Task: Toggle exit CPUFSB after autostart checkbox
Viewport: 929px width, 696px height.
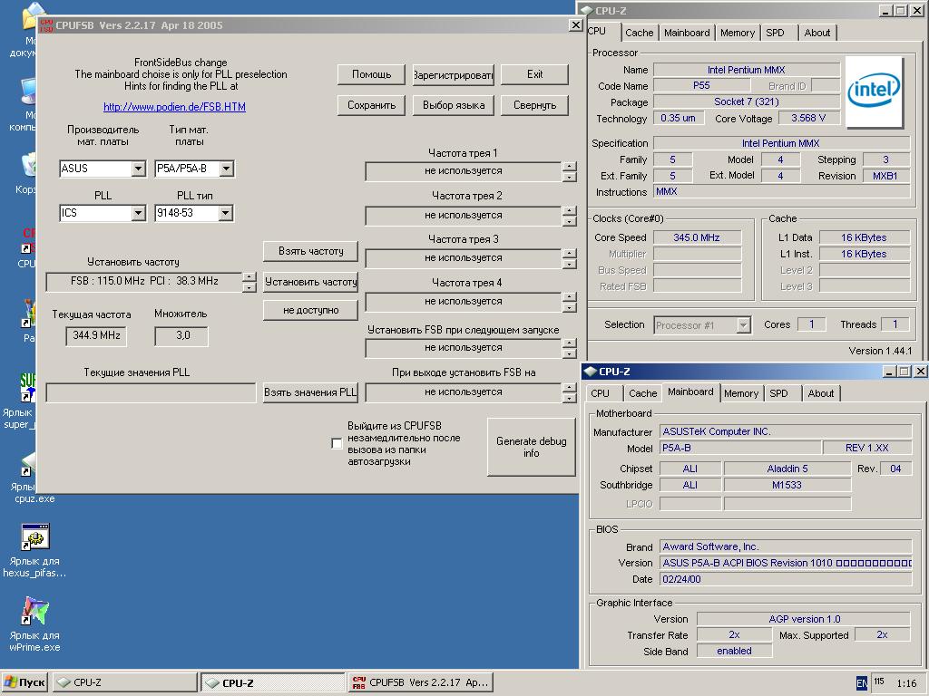Action: [337, 443]
